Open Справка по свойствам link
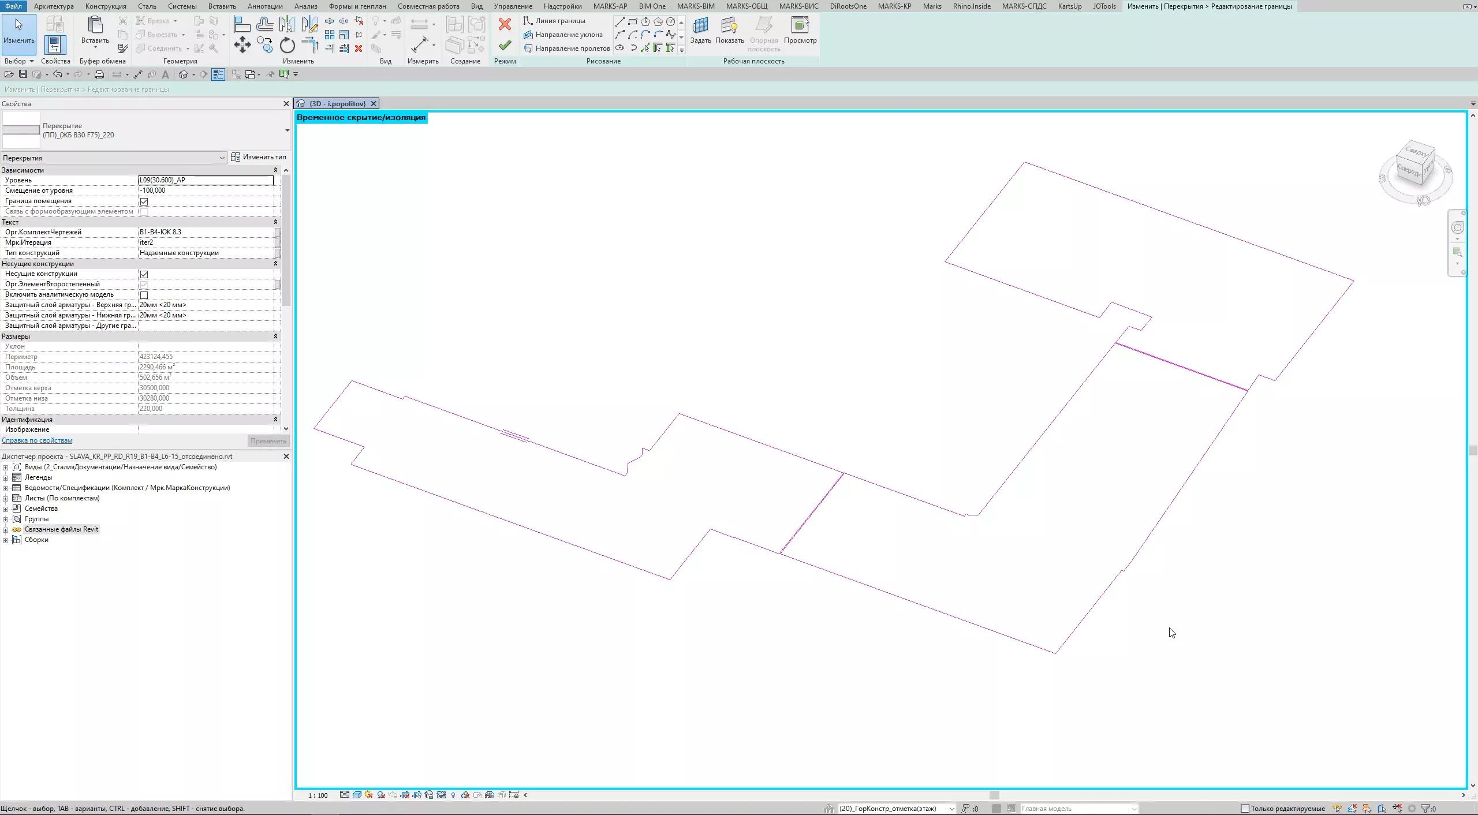The width and height of the screenshot is (1478, 815). (x=37, y=440)
